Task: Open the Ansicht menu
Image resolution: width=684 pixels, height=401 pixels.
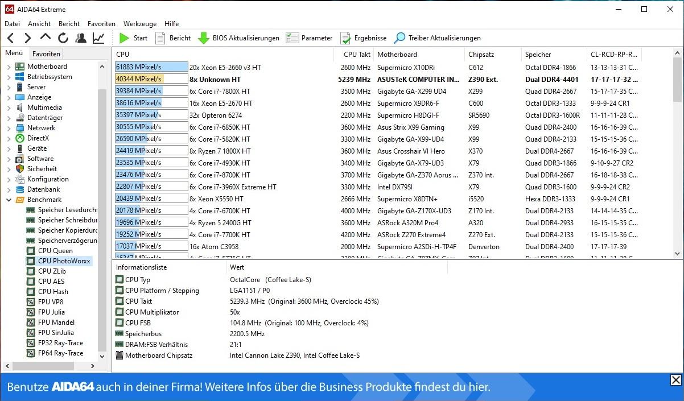Action: coord(39,24)
